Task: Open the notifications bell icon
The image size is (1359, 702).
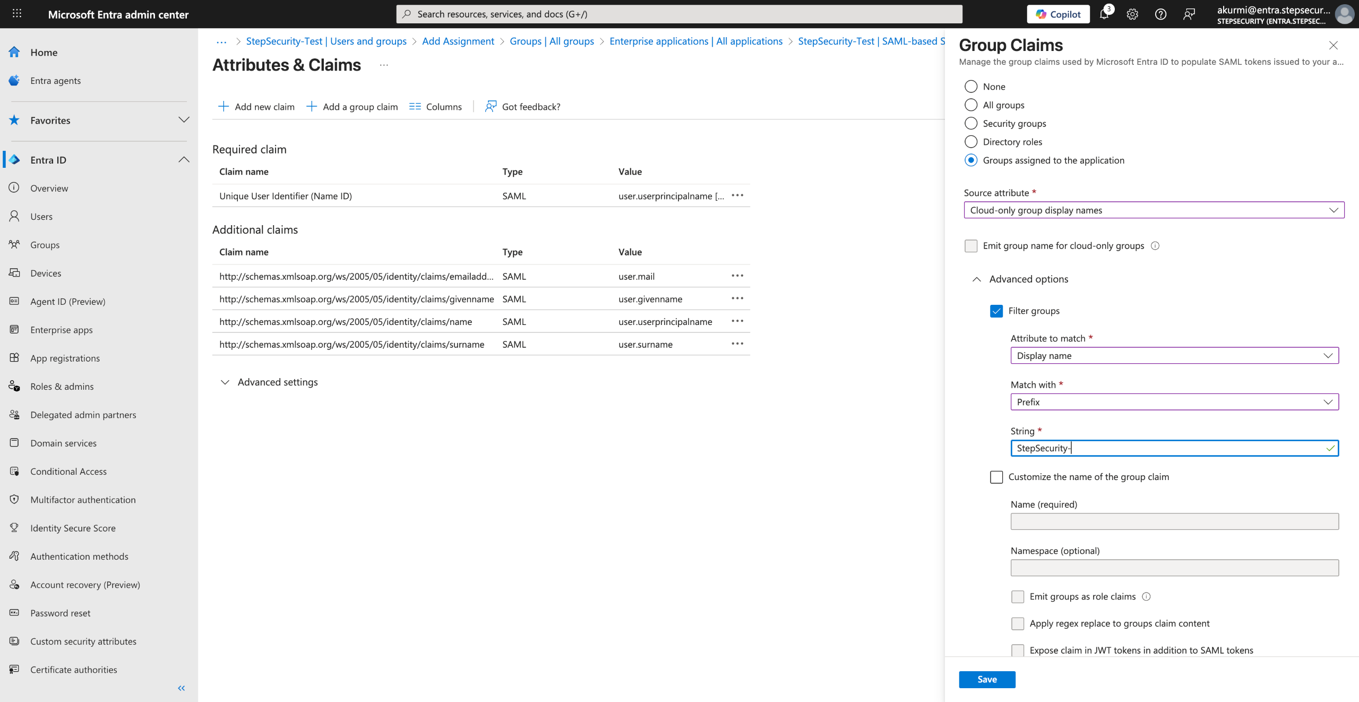Action: [x=1104, y=14]
